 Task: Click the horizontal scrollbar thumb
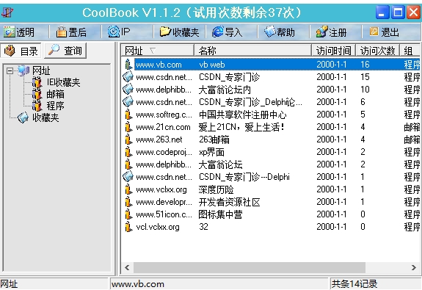pyautogui.click(x=250, y=267)
